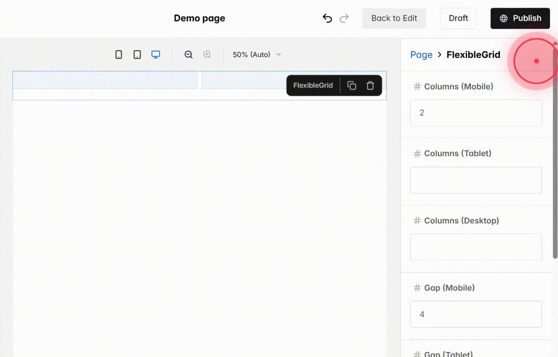The image size is (558, 357).
Task: Duplicate the FlexibleGrid component
Action: 351,85
